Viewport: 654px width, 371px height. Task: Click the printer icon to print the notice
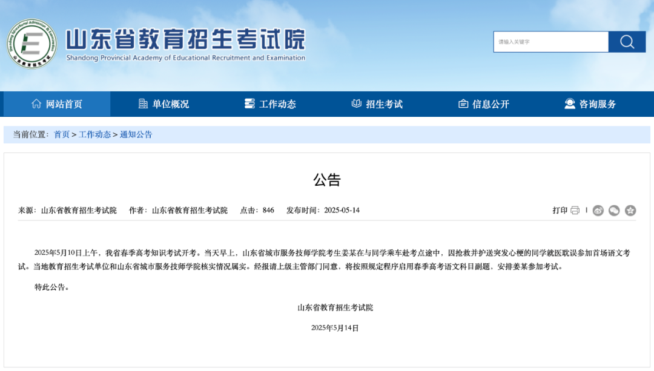[x=575, y=210]
